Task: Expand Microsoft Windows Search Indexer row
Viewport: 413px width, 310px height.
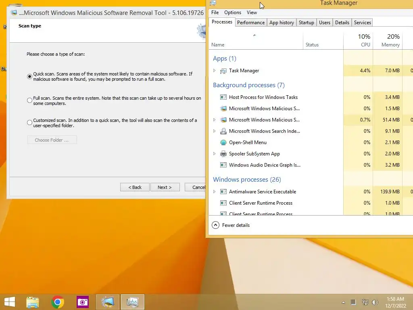Action: 215,131
